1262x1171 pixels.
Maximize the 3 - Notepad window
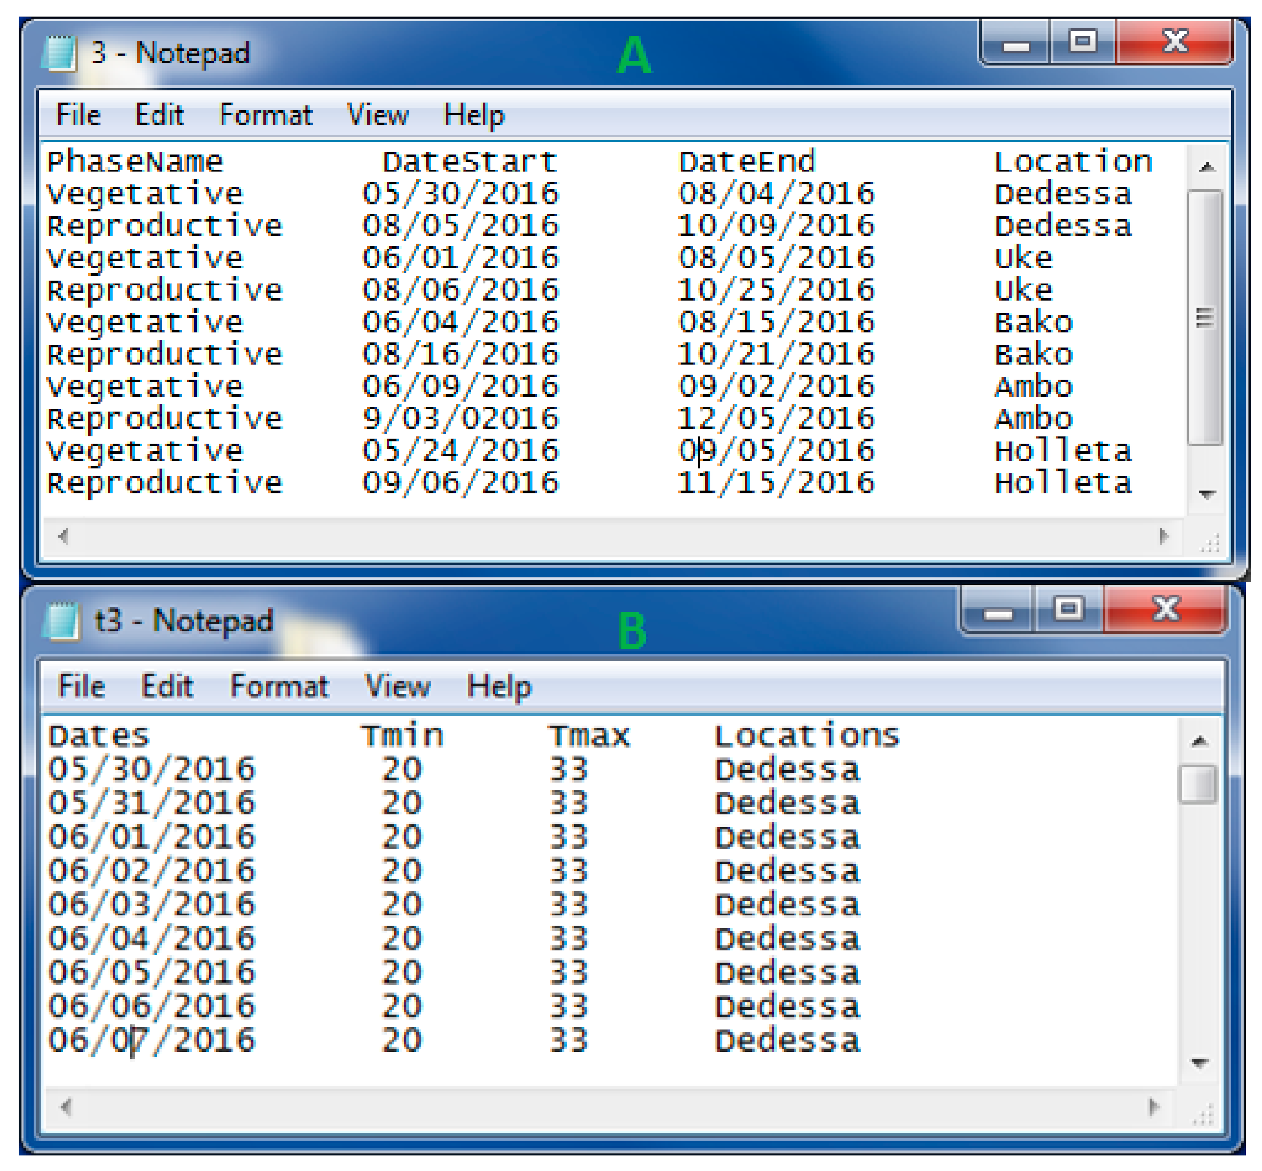click(1083, 42)
